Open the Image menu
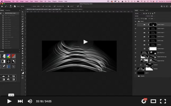This screenshot has height=106, width=171. (x=22, y=1)
